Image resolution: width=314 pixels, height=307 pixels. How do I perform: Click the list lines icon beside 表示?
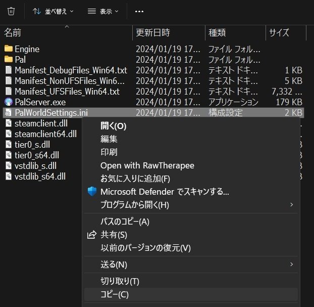(92, 11)
